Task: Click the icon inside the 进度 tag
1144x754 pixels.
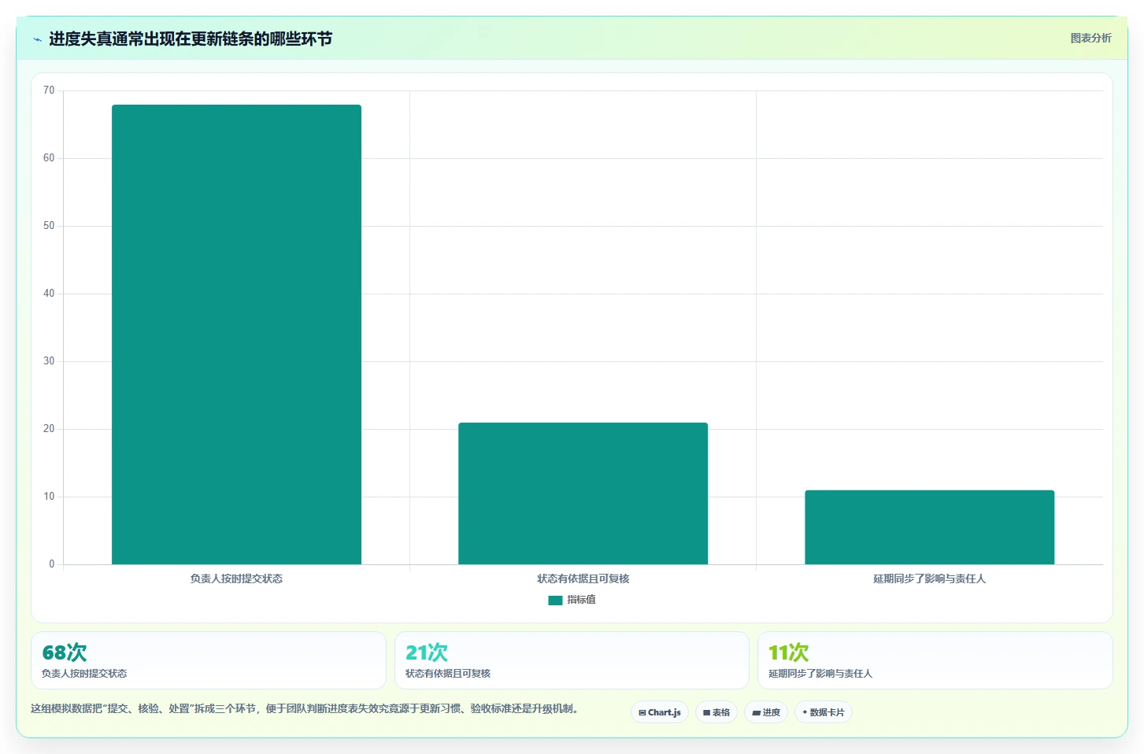Action: (756, 712)
